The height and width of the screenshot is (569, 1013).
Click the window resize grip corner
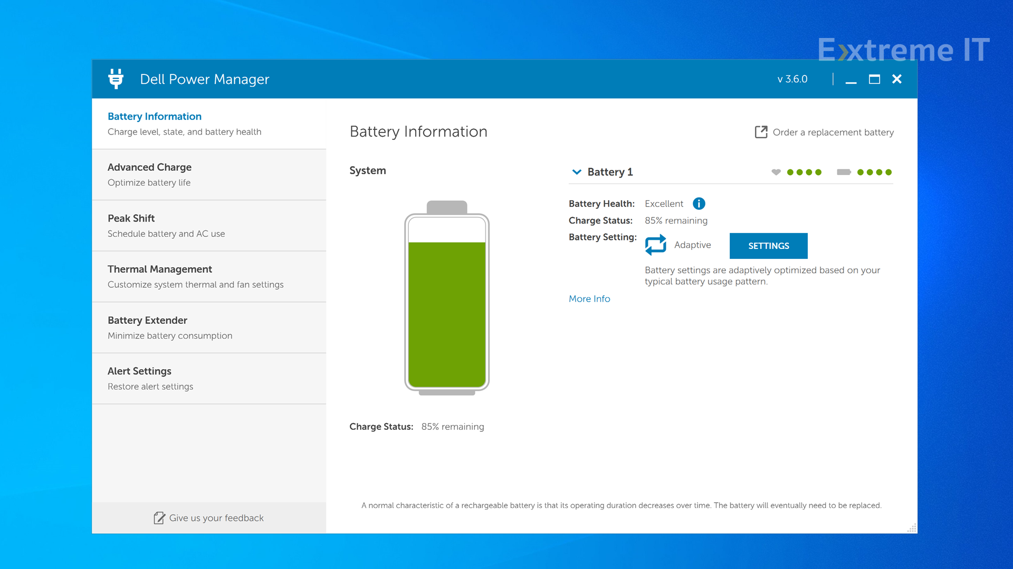coord(912,528)
